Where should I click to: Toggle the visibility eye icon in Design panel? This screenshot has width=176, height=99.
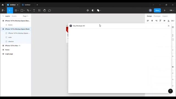[173, 67]
